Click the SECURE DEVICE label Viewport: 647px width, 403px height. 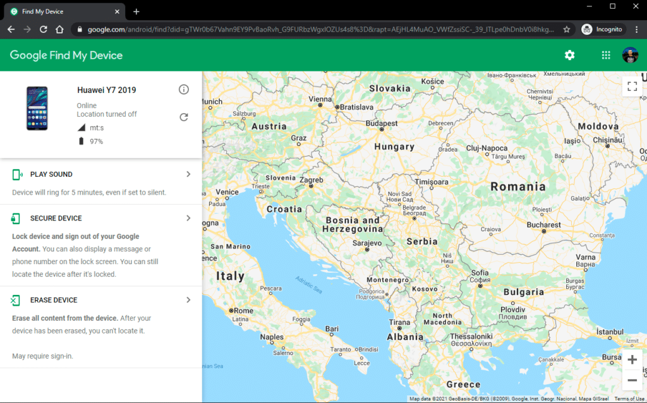click(x=56, y=218)
